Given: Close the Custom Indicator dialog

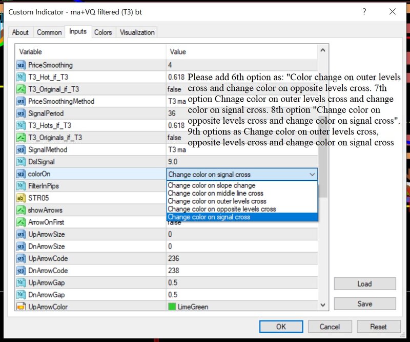Looking at the screenshot, I should pos(393,11).
